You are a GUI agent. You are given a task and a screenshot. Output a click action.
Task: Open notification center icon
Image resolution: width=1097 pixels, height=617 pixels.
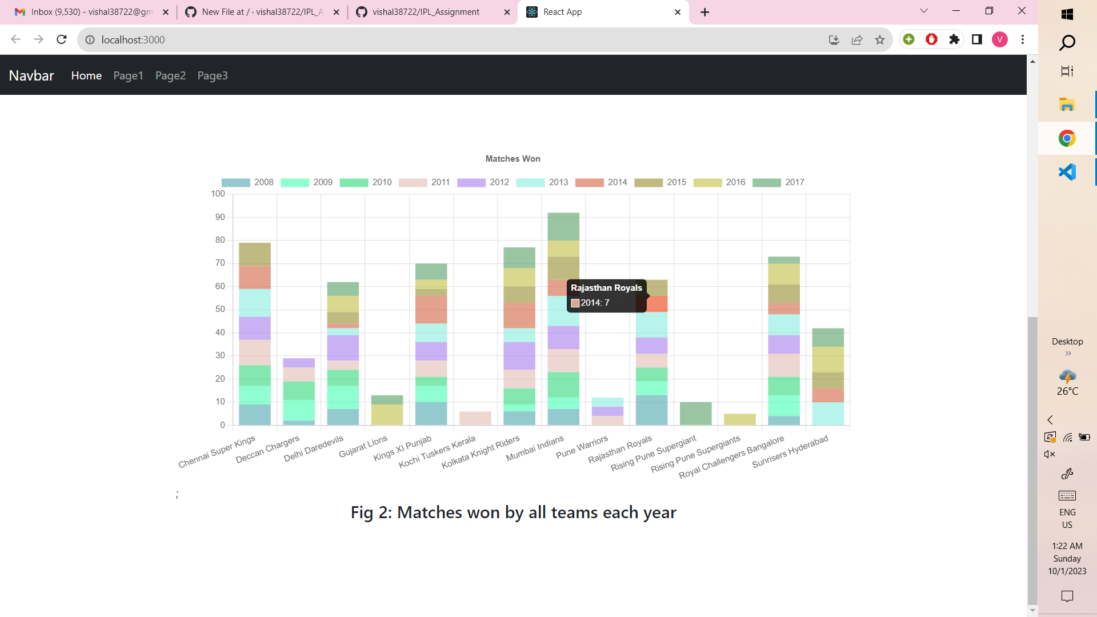[1067, 596]
